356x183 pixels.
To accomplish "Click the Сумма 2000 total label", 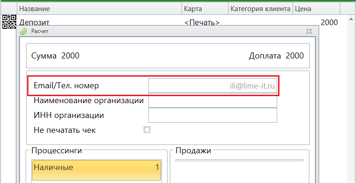I will tap(56, 56).
